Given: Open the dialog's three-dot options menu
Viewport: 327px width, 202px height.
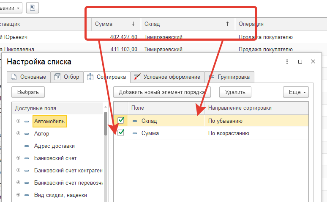Looking at the screenshot, I should click(287, 61).
